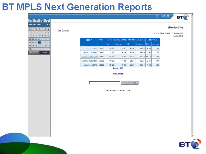Open the Report Help link
Image resolution: width=206 pixels, height=154 pixels.
click(x=178, y=36)
